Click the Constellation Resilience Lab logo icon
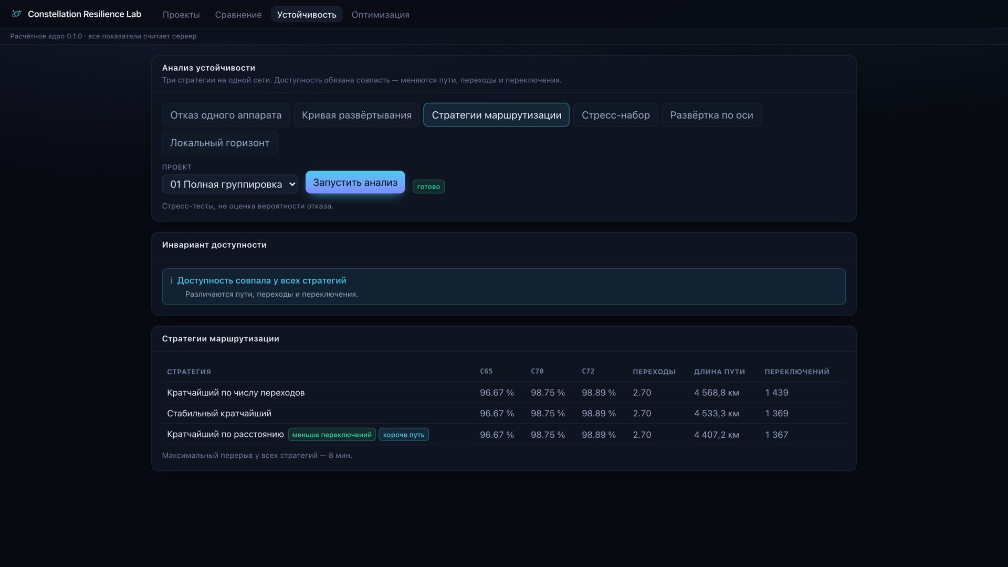Screen dimensions: 1008x567 pyautogui.click(x=17, y=14)
